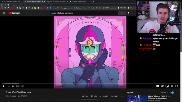182x102 pixels.
Task: Open the Facebook bookmark icon
Action: pyautogui.click(x=5, y=8)
